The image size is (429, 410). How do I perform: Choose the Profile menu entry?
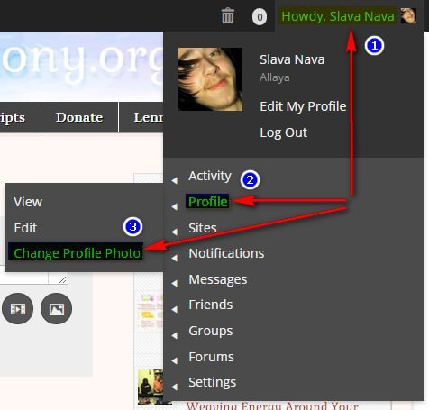pos(207,202)
